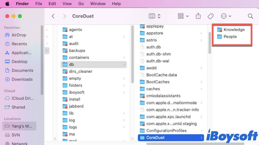Expand the astris folder chevron
Viewport: 259px width, 145px height.
pos(201,40)
